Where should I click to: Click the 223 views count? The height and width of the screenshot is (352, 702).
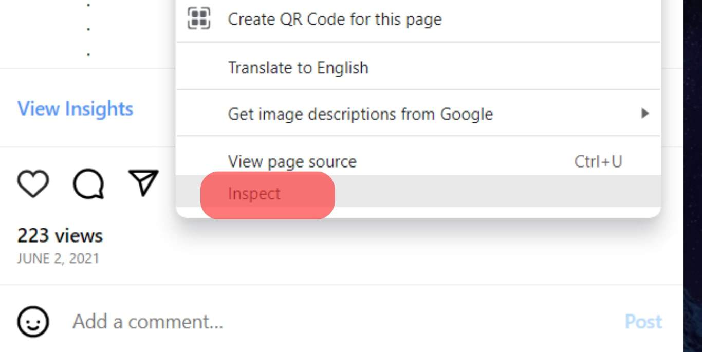point(60,236)
